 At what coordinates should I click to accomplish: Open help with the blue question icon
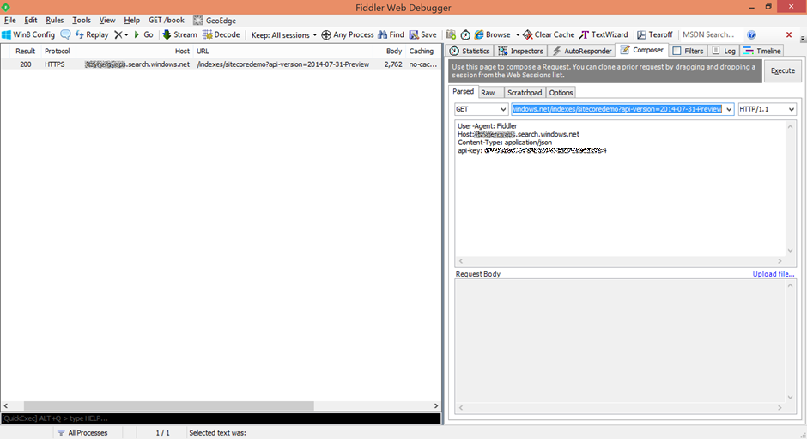pyautogui.click(x=751, y=34)
